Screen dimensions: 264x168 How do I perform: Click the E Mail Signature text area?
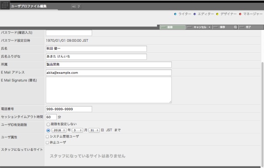tap(109, 90)
